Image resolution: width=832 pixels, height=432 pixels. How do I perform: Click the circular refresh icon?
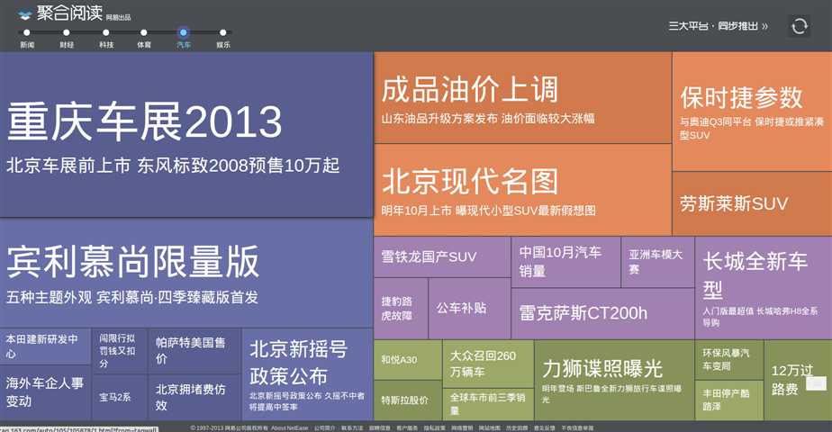799,26
